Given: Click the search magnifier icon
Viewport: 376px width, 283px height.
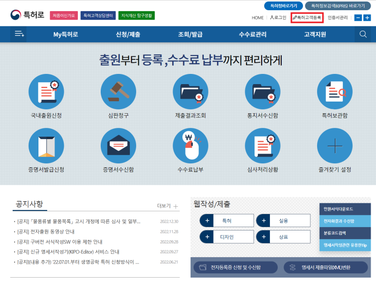Looking at the screenshot, I should click(x=363, y=34).
